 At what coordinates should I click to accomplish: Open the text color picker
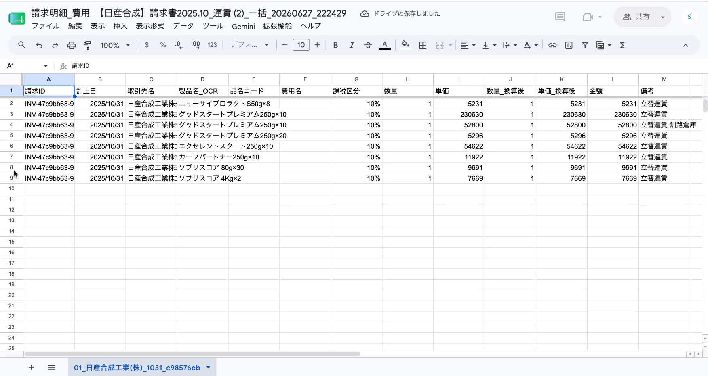point(385,45)
